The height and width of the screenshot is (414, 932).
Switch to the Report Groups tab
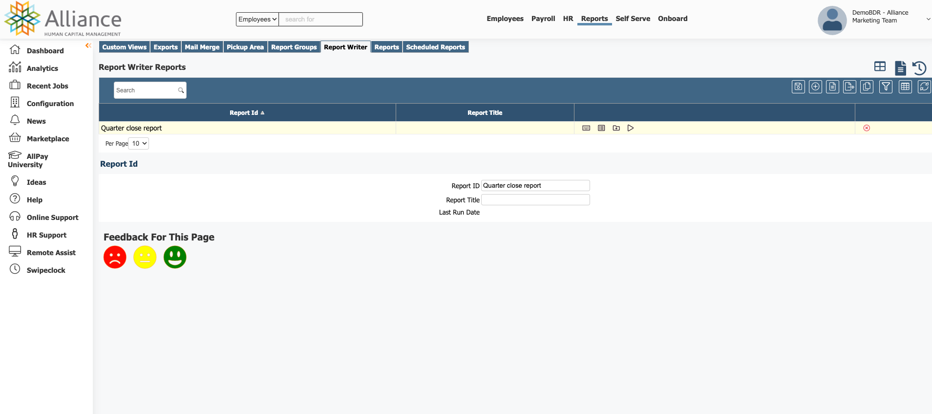point(294,47)
